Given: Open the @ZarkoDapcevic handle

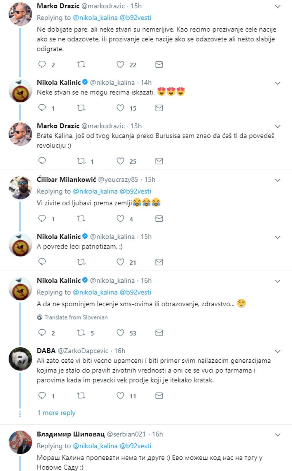Looking at the screenshot, I should pyautogui.click(x=83, y=351).
